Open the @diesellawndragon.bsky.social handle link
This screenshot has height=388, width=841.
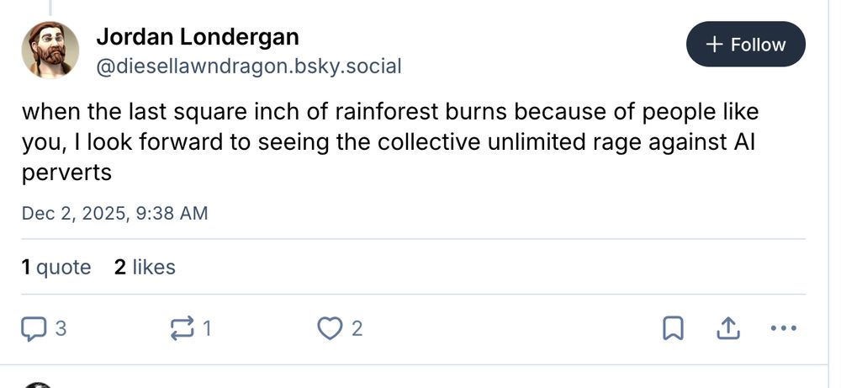coord(248,66)
